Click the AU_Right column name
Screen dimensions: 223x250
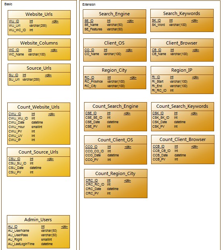tap(15, 239)
